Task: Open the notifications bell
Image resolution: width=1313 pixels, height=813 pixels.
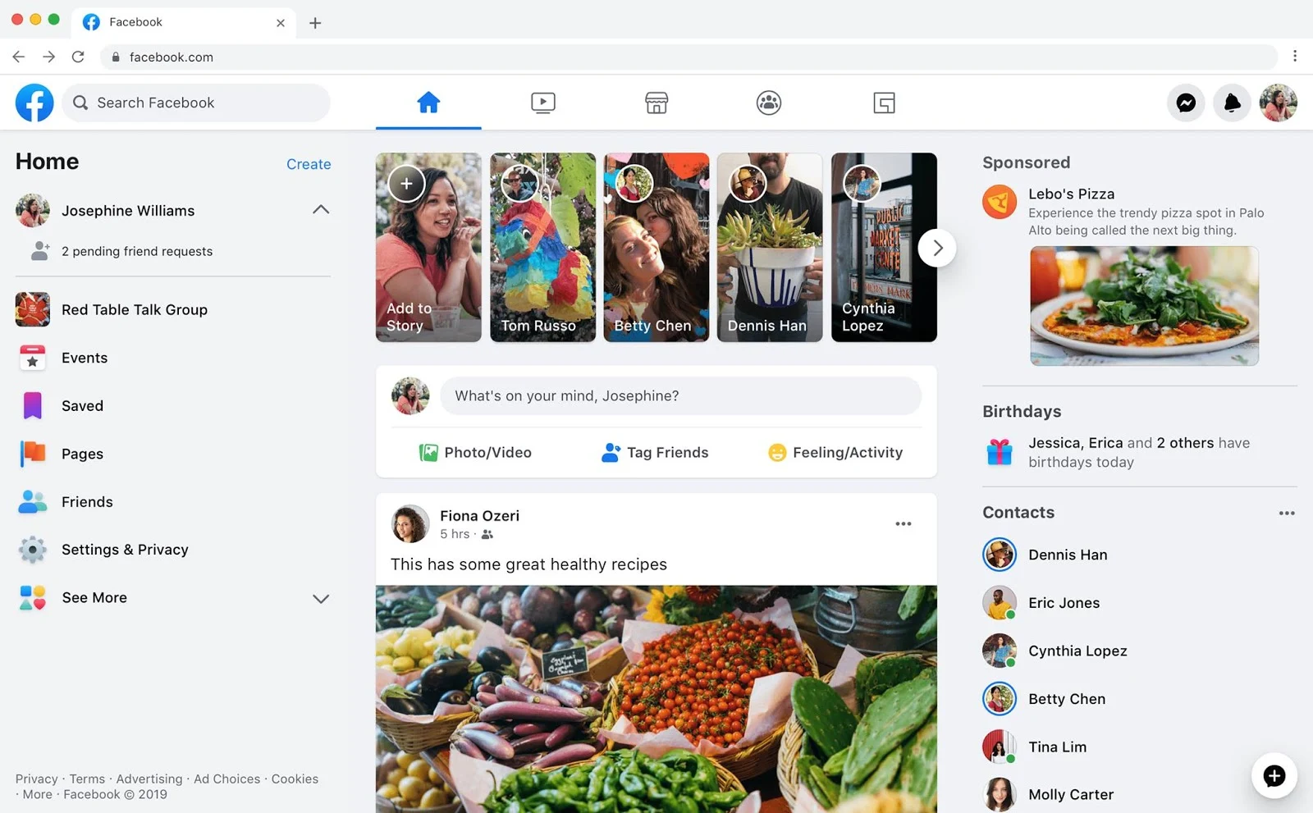Action: click(x=1231, y=103)
